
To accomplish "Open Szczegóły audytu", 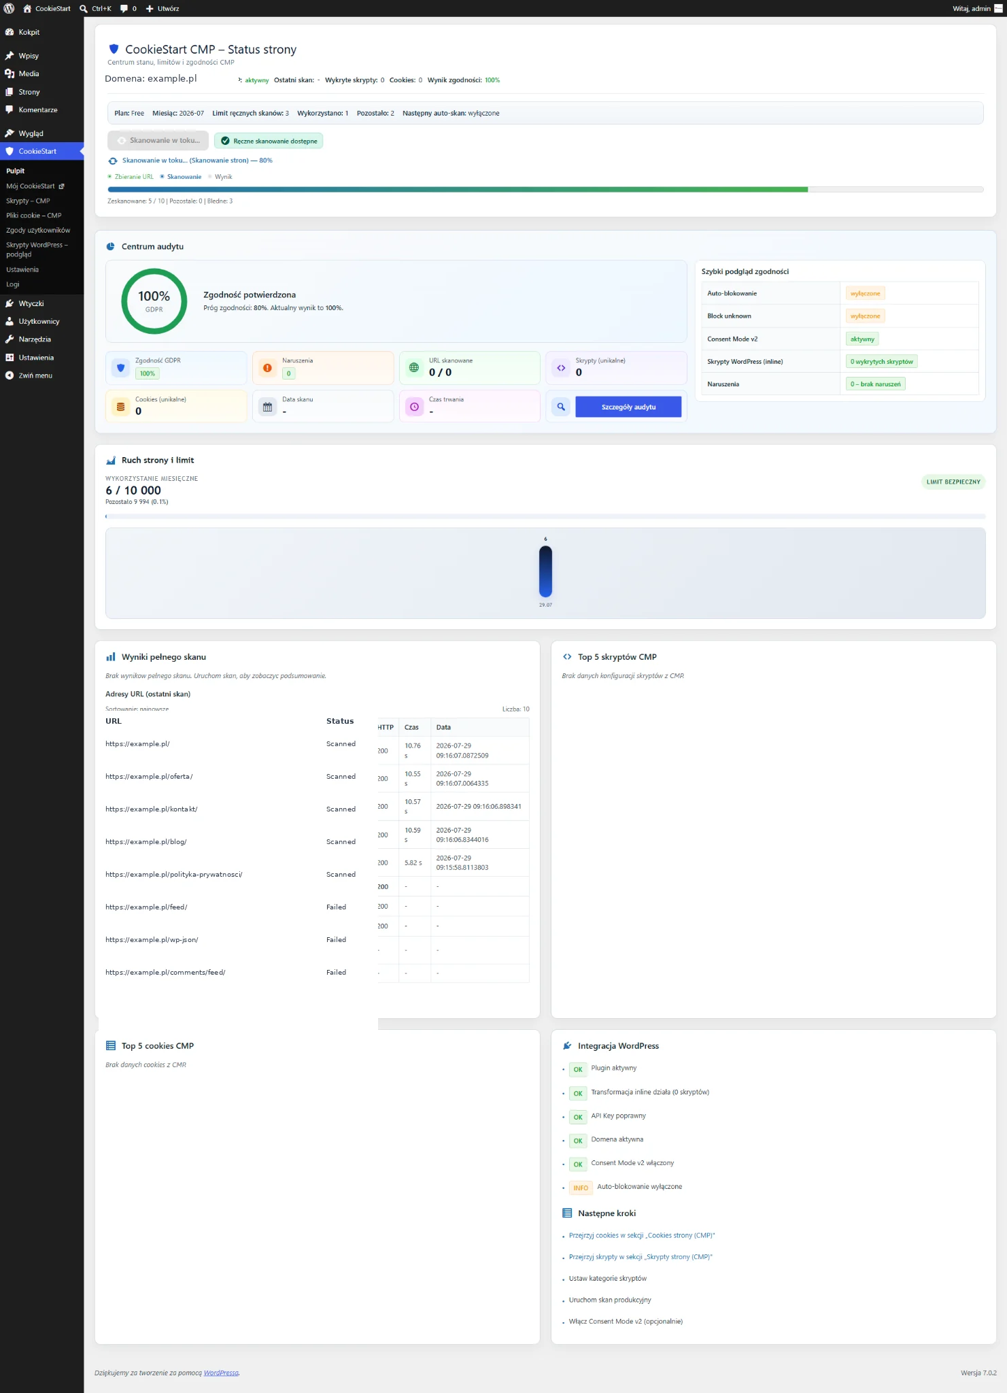I will [x=628, y=407].
